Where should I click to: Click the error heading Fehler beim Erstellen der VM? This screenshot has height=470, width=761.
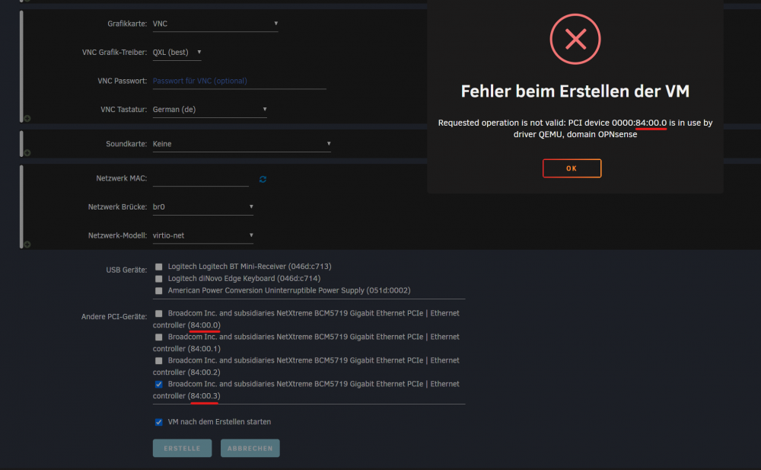(575, 91)
